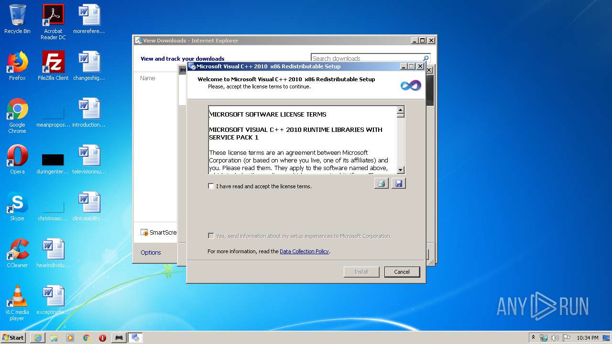612x344 pixels.
Task: Select the Firefox desktop shortcut
Action: 17,66
